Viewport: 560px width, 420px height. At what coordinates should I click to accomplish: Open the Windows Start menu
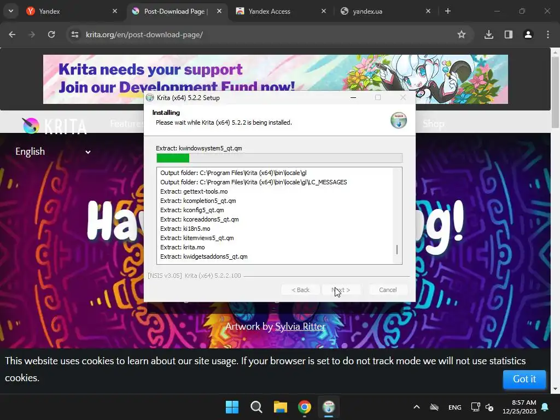coord(232,407)
